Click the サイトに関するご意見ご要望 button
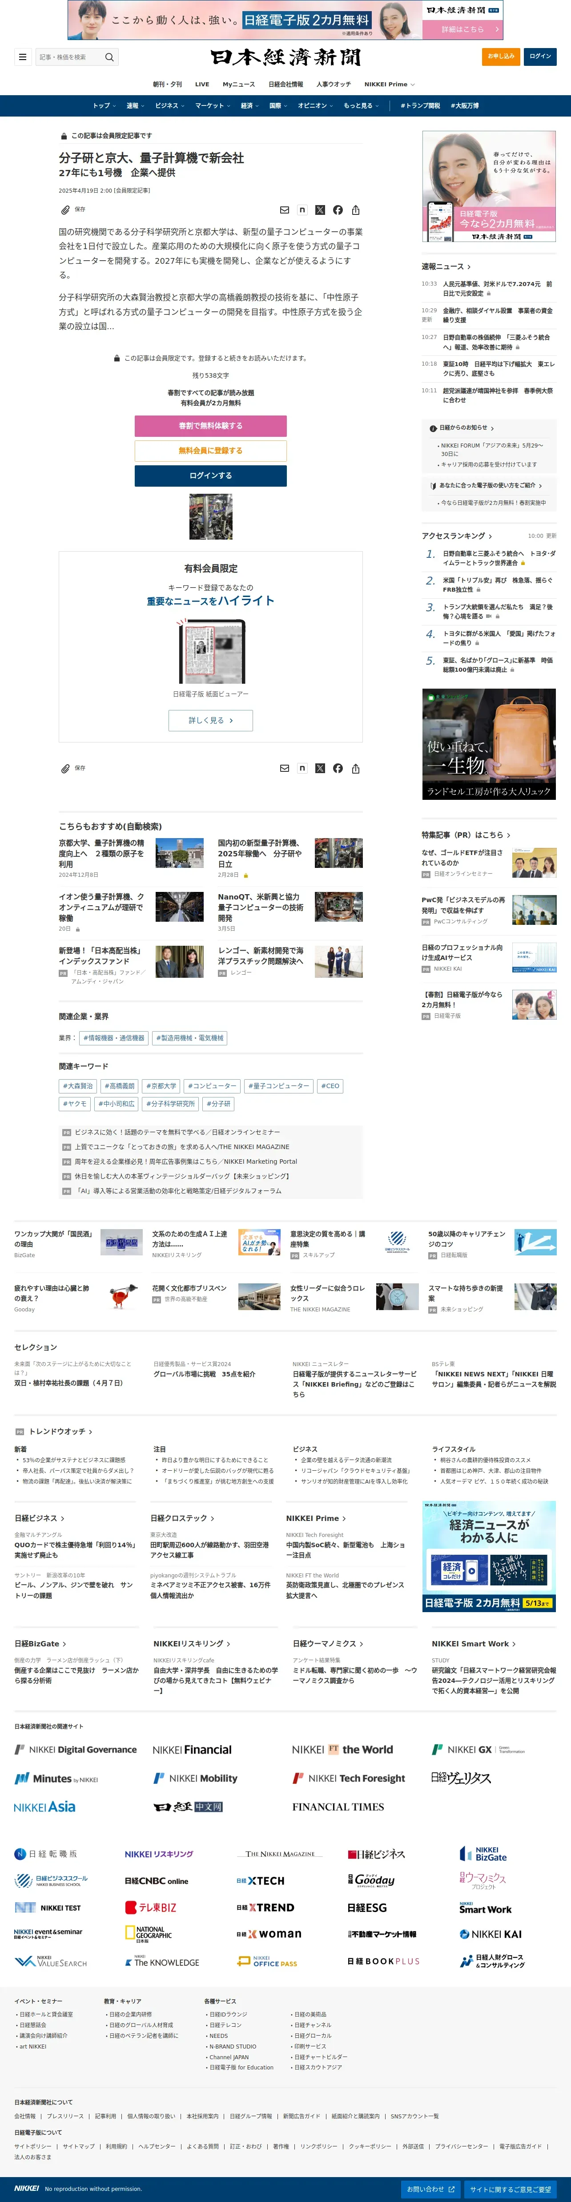Image resolution: width=571 pixels, height=2202 pixels. [x=511, y=2188]
